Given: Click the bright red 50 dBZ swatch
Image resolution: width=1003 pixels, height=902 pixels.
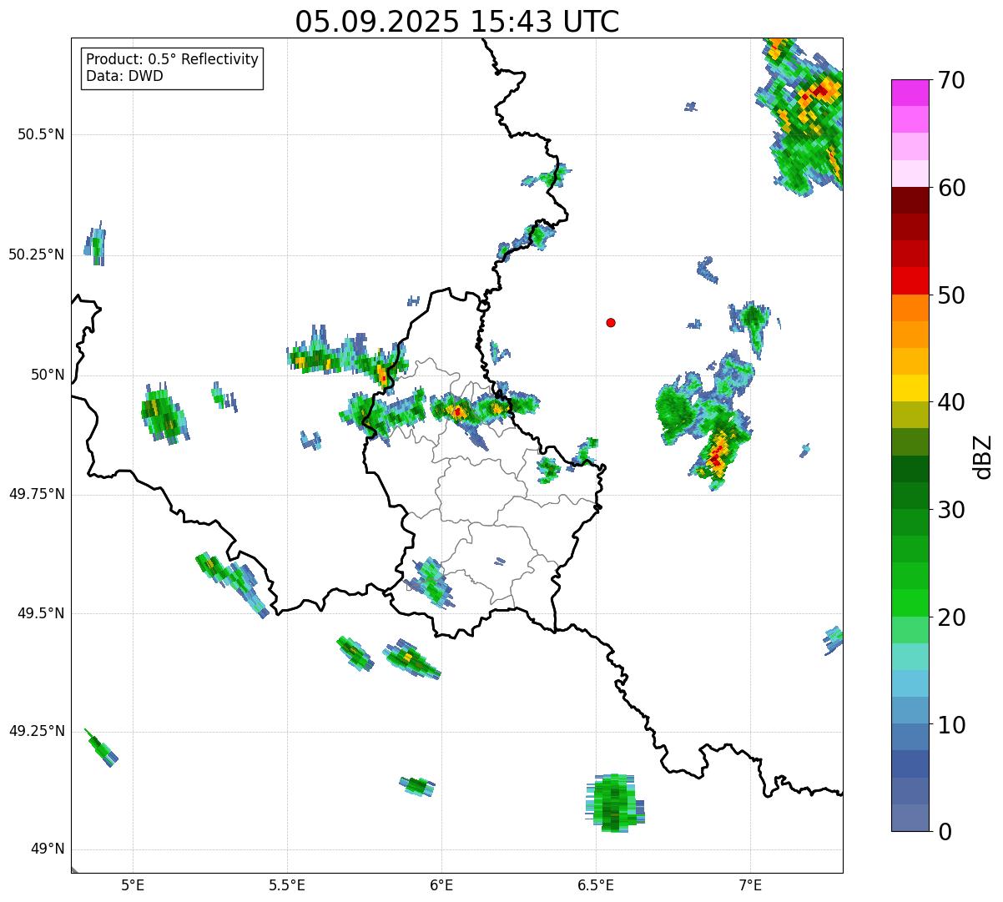Looking at the screenshot, I should point(910,281).
